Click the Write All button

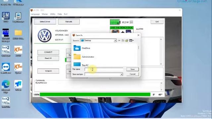tap(48, 71)
